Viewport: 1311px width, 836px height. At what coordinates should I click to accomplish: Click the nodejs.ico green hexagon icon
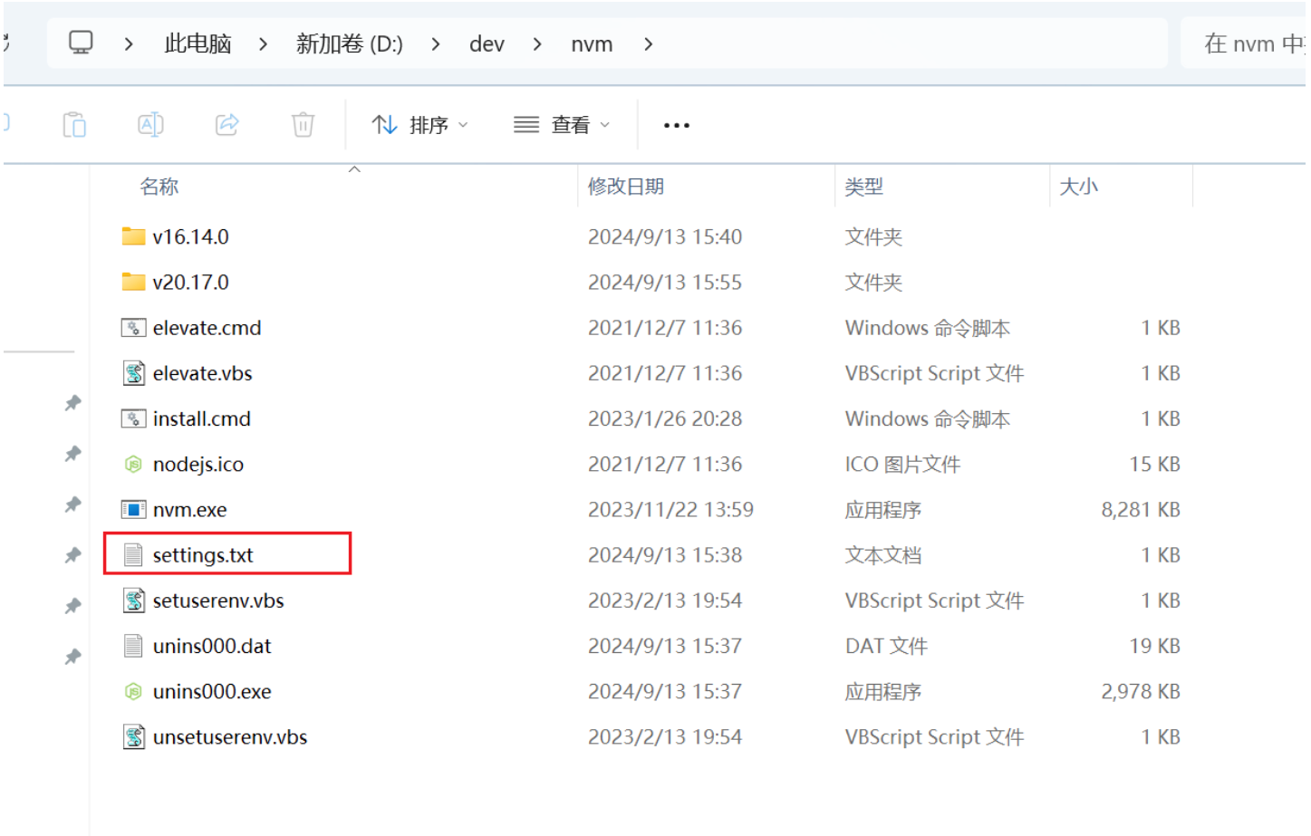(133, 465)
